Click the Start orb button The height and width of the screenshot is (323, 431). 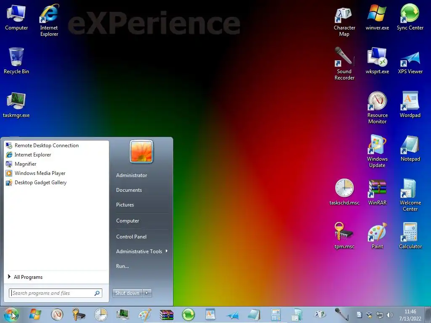11,315
